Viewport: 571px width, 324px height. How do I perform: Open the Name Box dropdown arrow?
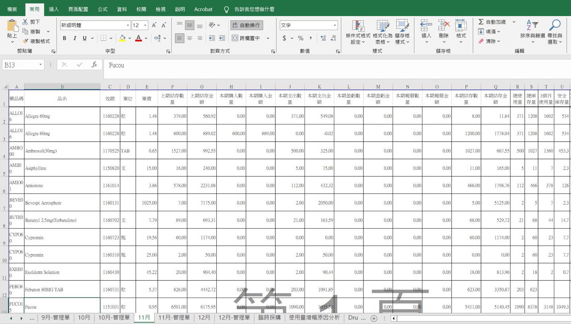click(41, 65)
